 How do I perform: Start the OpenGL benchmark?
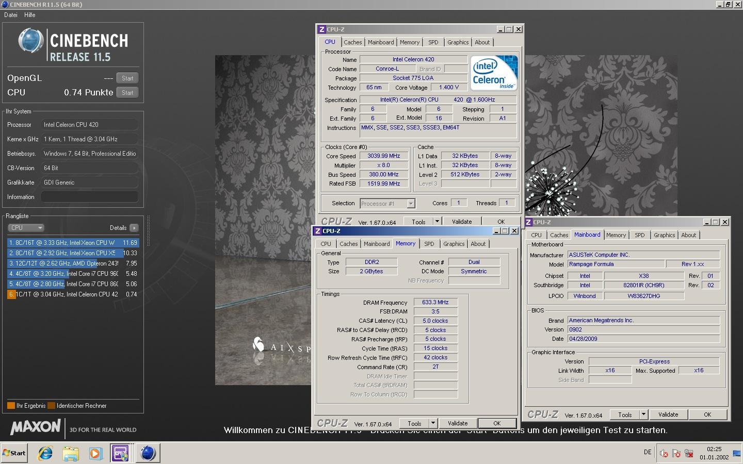(x=127, y=78)
